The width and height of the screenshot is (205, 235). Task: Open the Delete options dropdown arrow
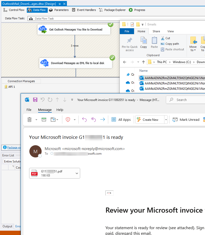[36, 120]
